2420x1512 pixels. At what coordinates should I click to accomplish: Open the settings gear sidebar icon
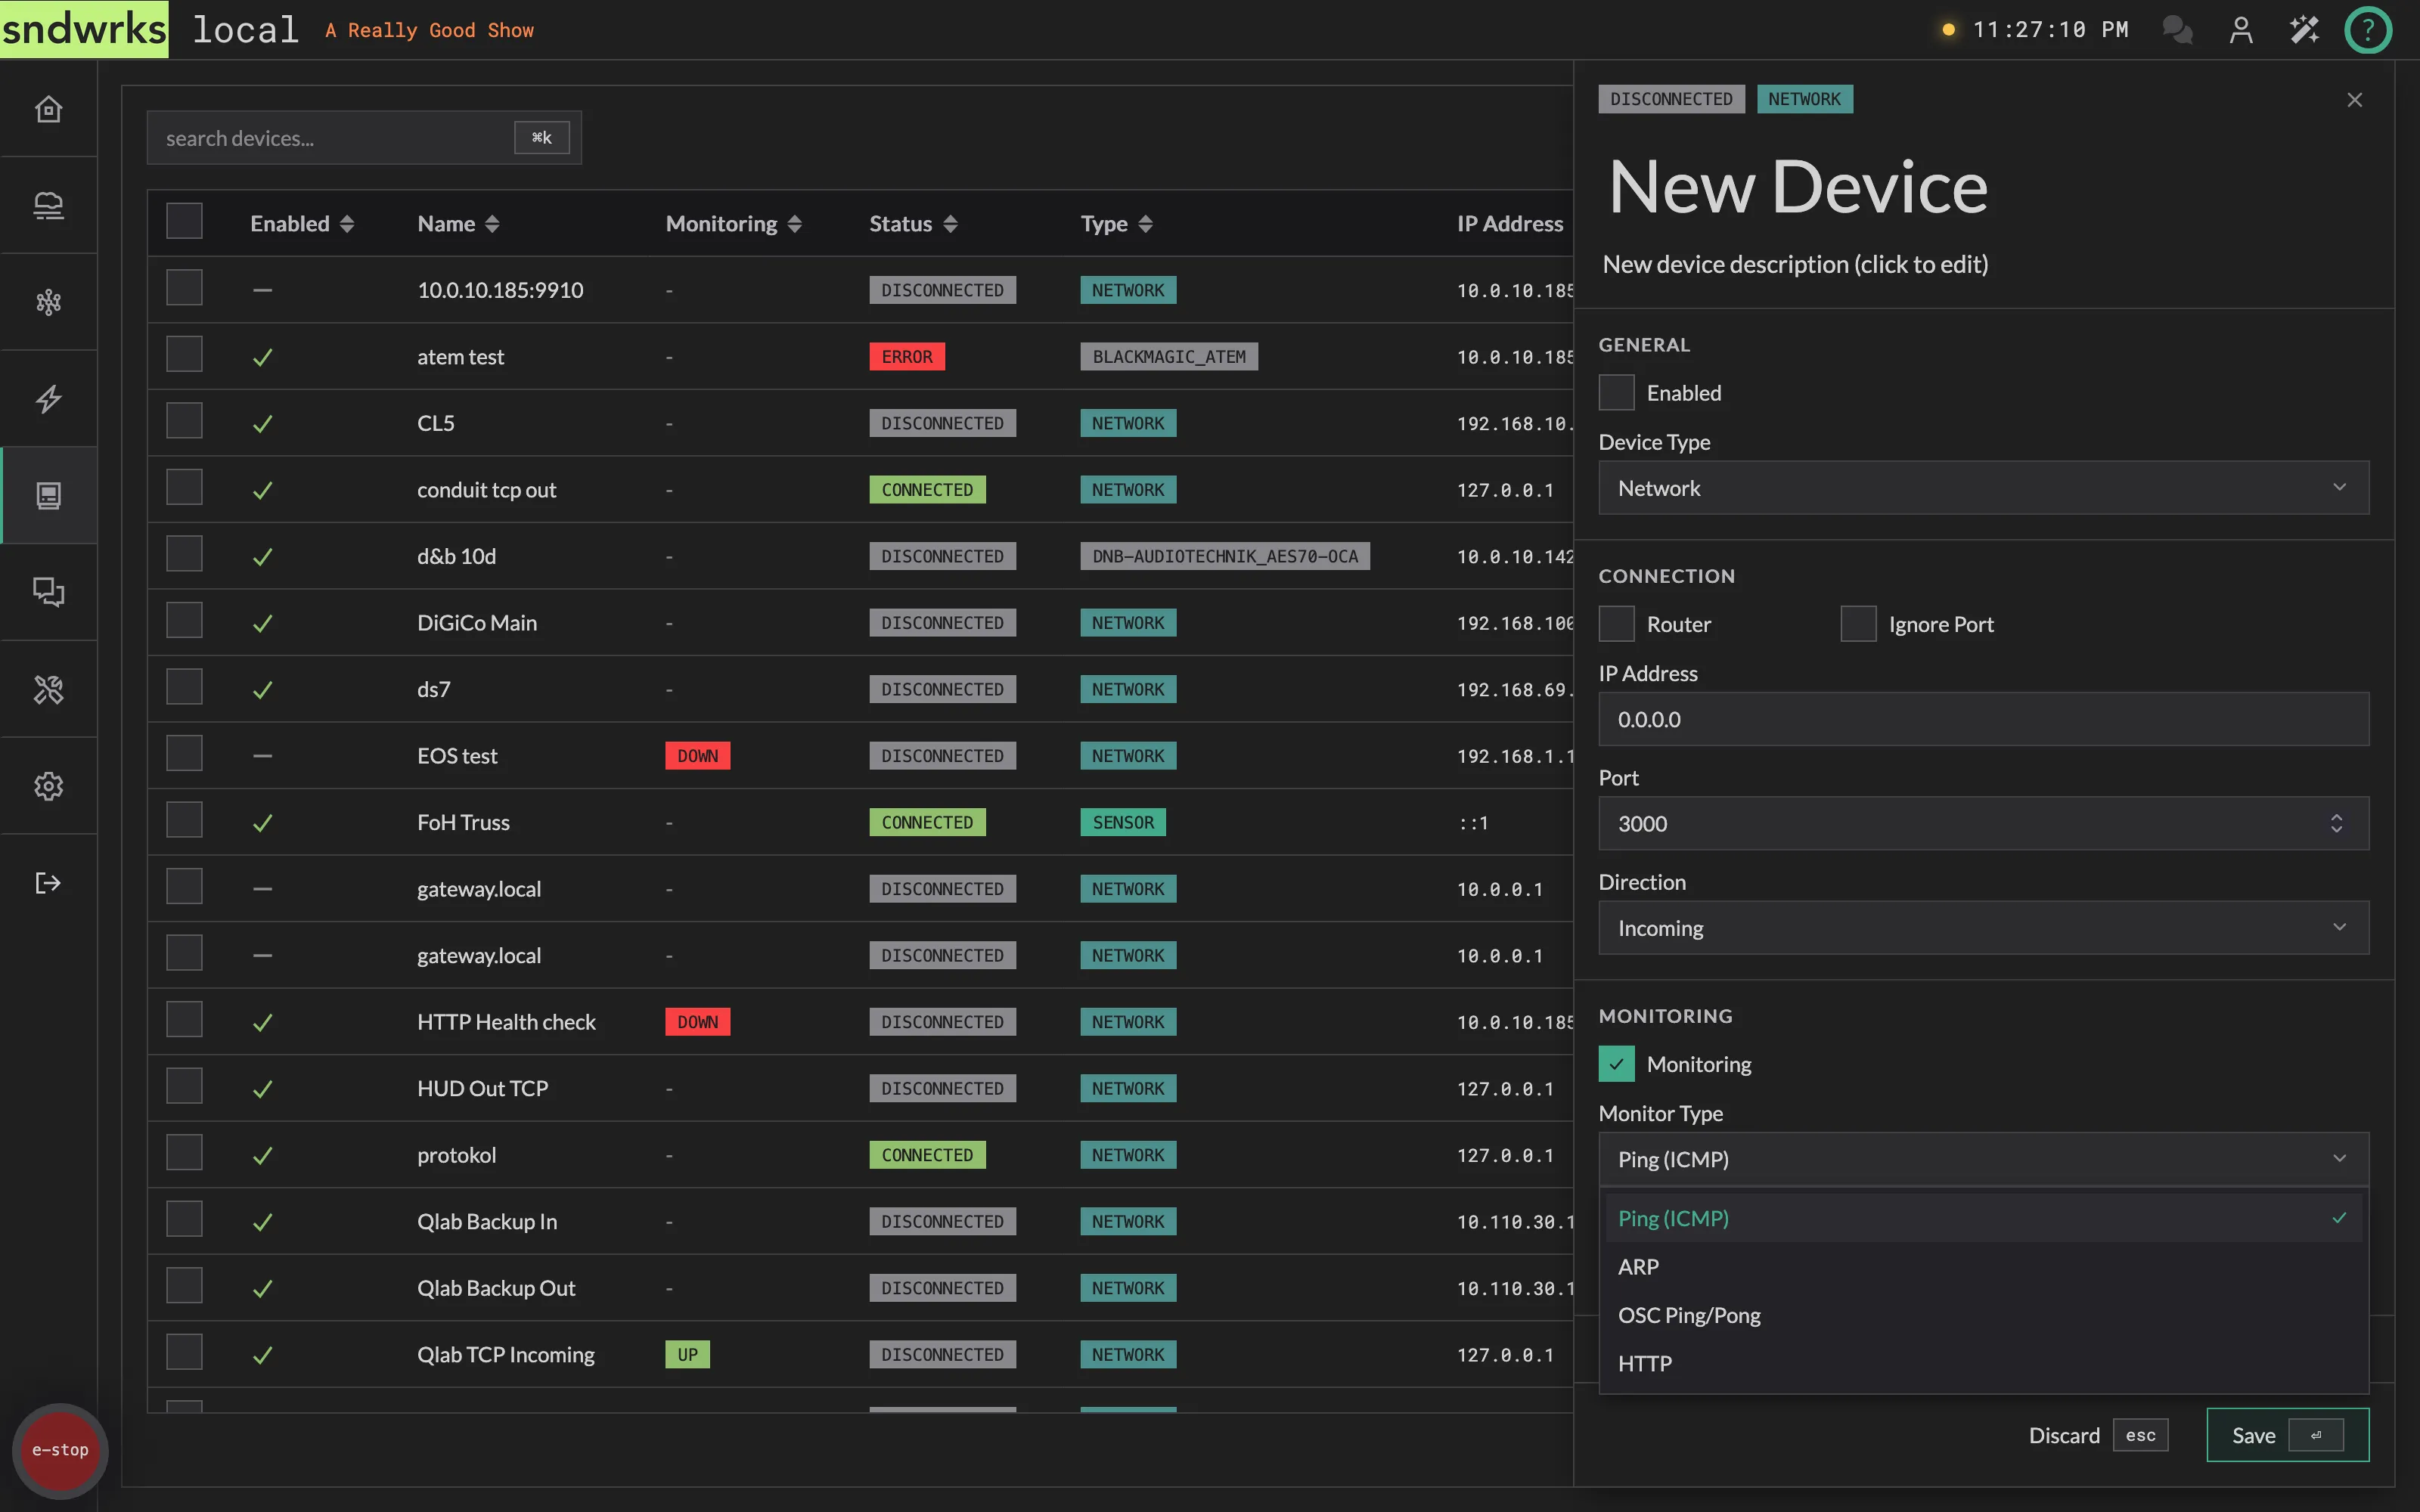point(48,786)
